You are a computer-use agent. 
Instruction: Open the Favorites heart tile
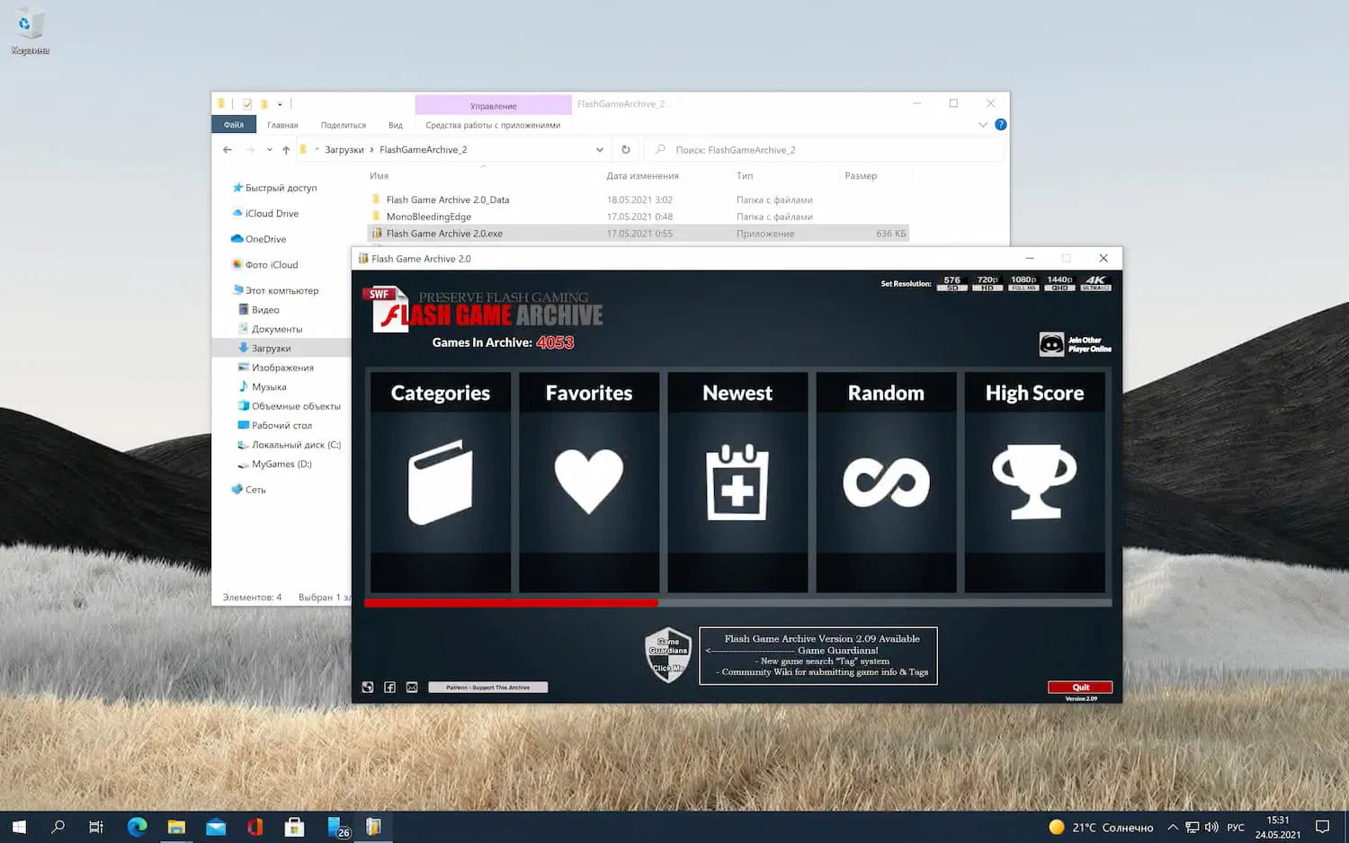point(589,483)
